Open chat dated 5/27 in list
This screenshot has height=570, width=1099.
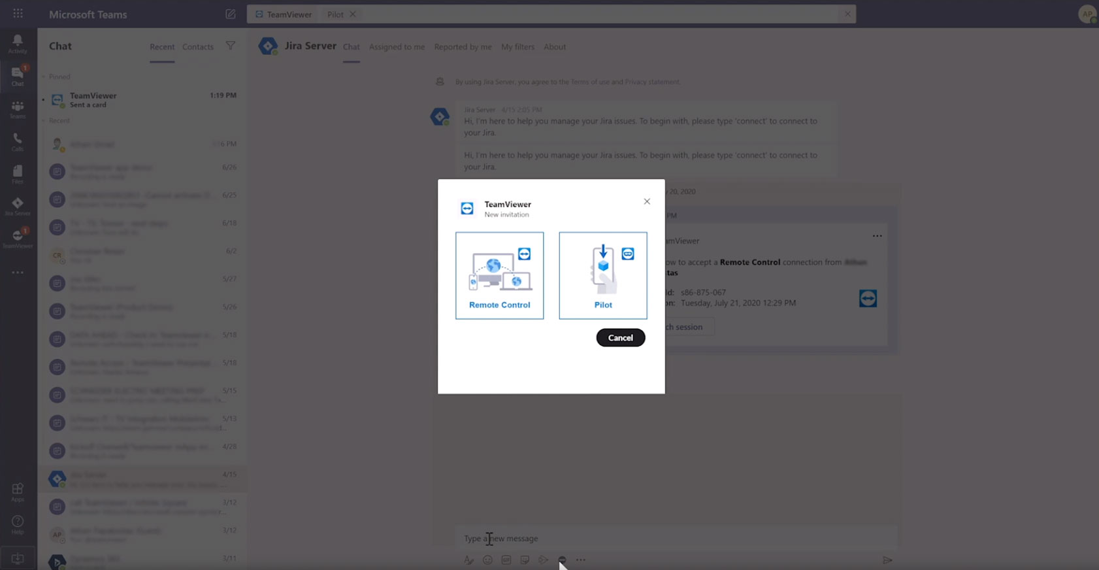tap(144, 283)
